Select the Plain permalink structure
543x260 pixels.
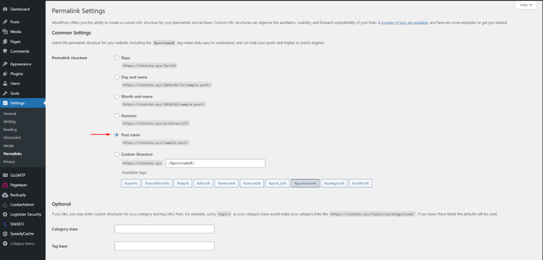click(x=117, y=58)
